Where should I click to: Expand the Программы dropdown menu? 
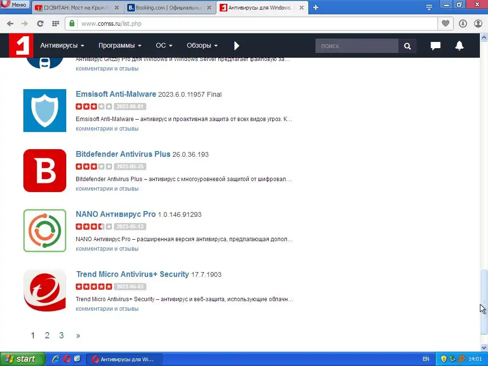coord(120,45)
